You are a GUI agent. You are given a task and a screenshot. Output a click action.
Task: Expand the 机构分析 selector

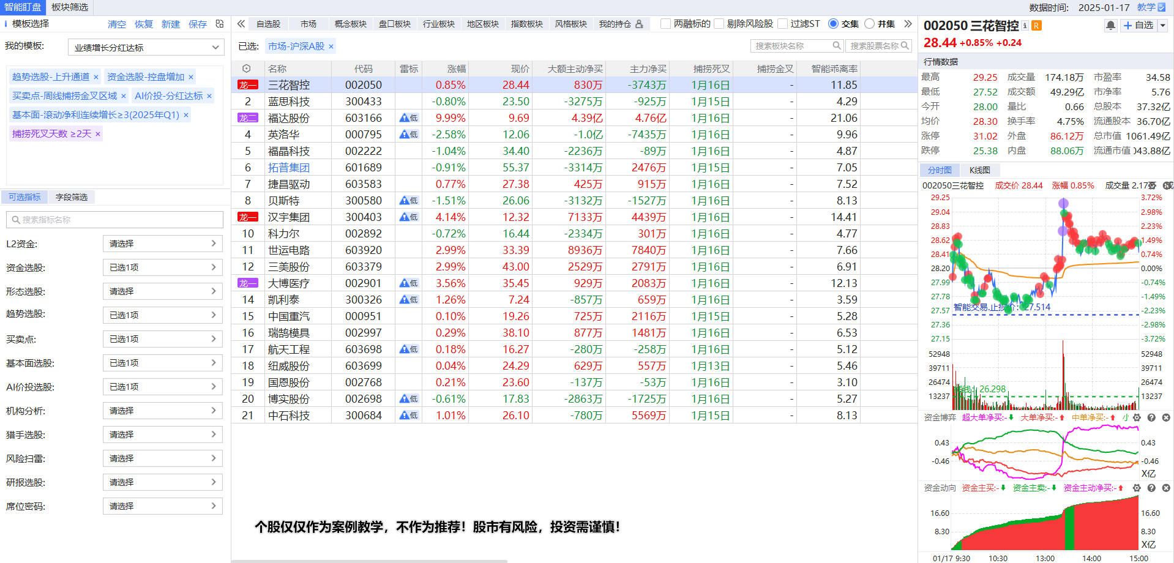pos(162,411)
